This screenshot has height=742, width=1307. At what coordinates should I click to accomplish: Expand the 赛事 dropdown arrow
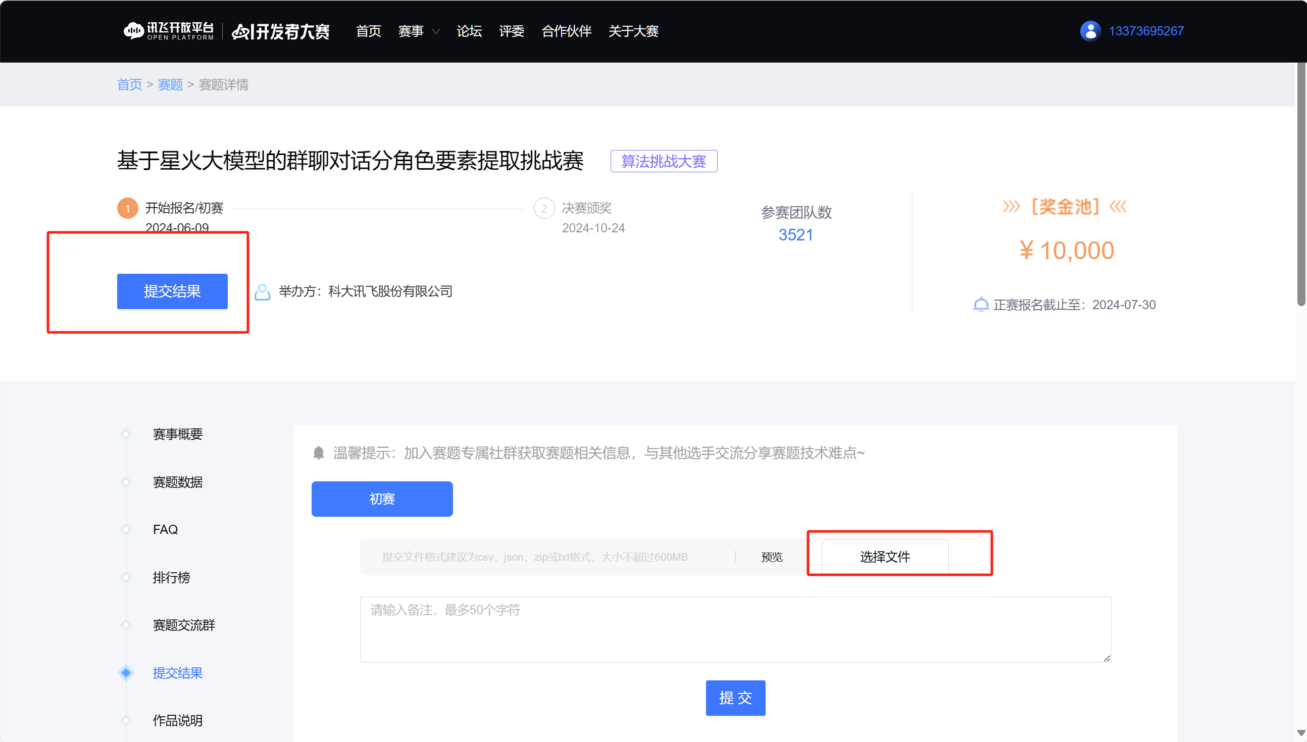[x=436, y=32]
